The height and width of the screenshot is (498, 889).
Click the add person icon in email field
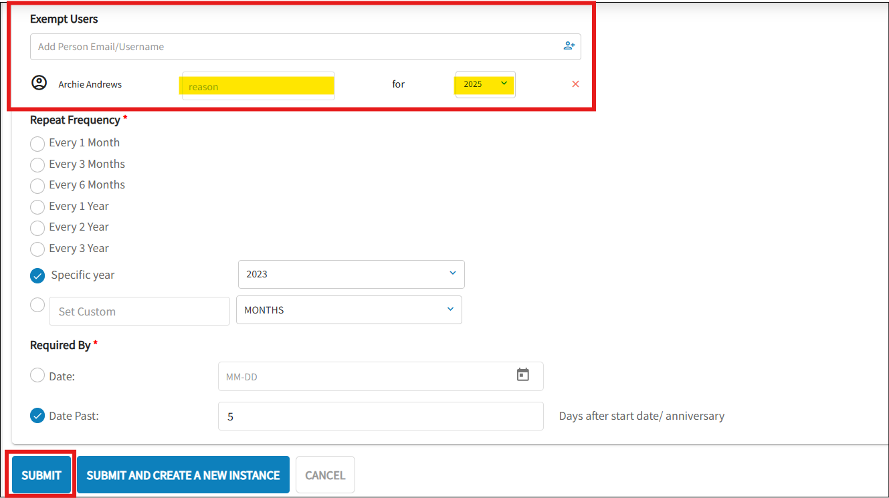point(569,45)
